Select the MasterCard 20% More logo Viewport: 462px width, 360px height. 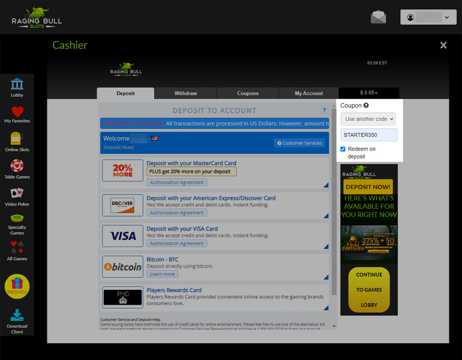point(122,170)
